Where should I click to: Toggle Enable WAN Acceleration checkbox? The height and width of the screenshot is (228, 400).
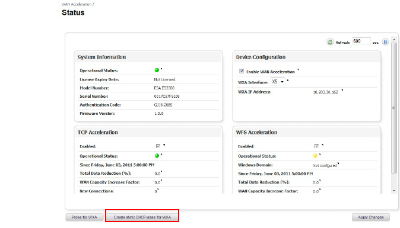(242, 71)
